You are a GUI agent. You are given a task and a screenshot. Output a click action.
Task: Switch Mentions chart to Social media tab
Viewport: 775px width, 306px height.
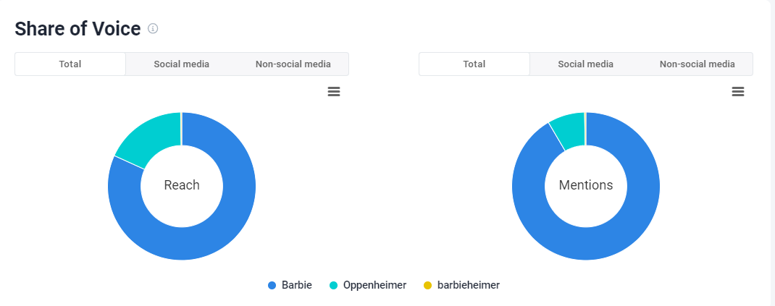(x=585, y=64)
